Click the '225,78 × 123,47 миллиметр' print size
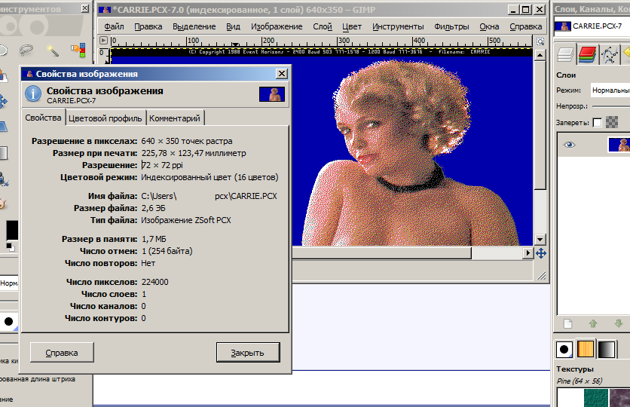630x407 pixels. 194,153
